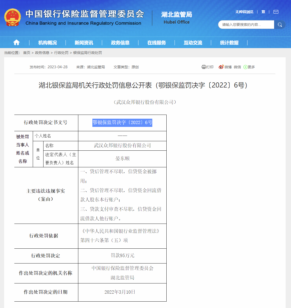Image resolution: width=291 pixels, height=308 pixels.
Task: Click the cell 作出处罚决定的机关名称
Action: pyautogui.click(x=46, y=273)
